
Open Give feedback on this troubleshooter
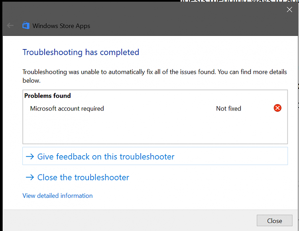[155, 156]
